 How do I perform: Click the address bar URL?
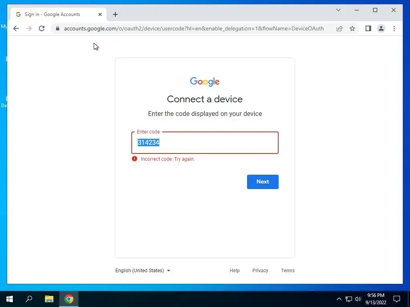tap(194, 28)
